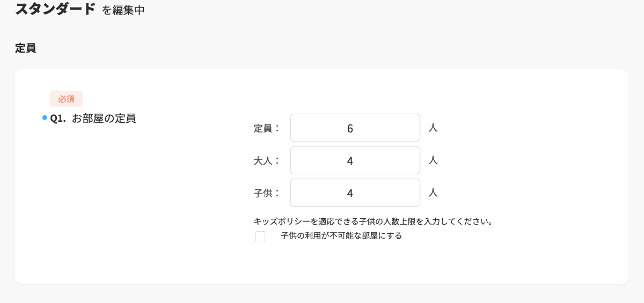Viewport: 644px width, 303px height.
Task: Click the Q1. question number
Action: [58, 119]
